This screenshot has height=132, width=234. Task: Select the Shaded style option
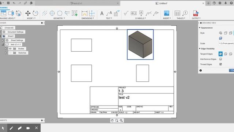220,38
